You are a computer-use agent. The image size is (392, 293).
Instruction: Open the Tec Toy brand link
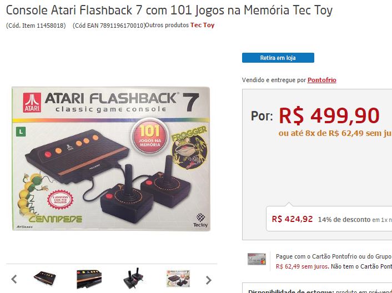202,25
